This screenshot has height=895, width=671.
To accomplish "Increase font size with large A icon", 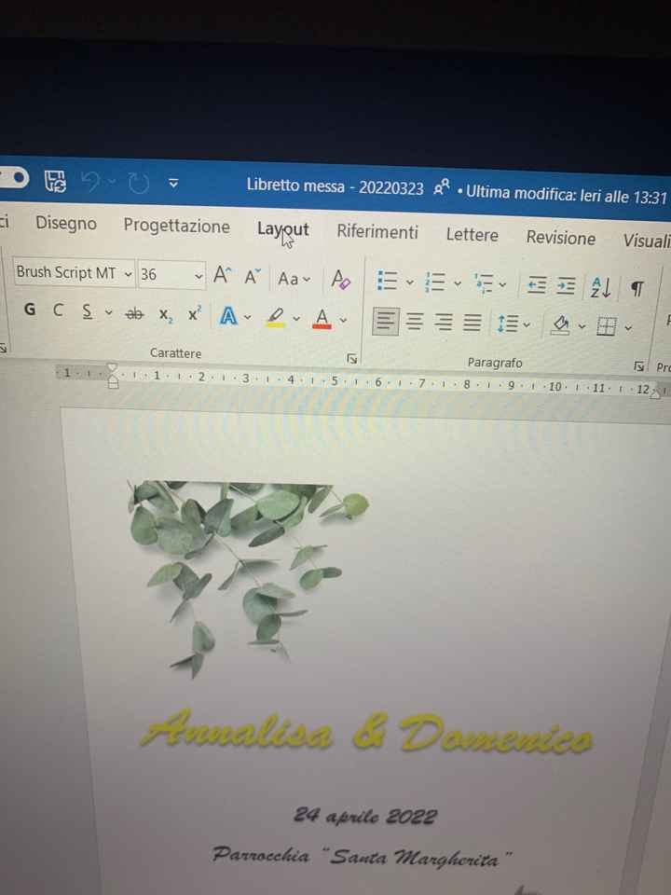I will click(222, 276).
